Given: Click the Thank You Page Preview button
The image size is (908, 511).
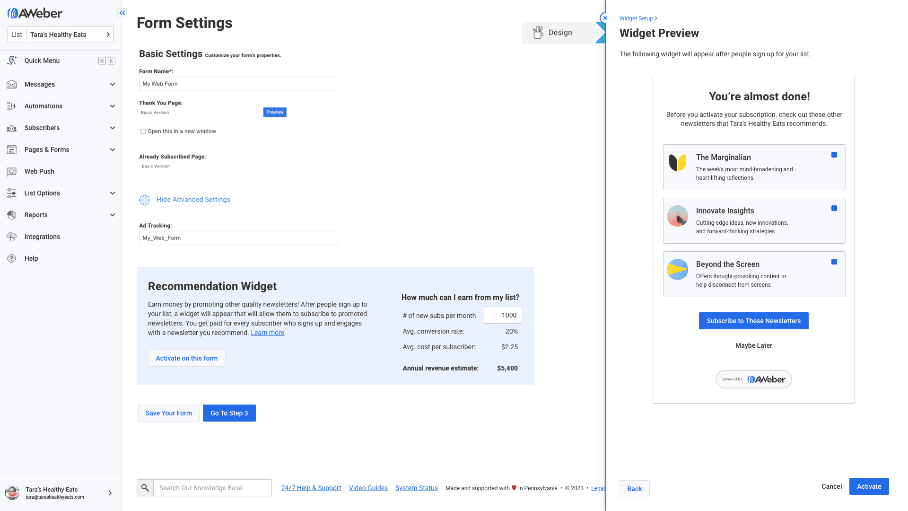Looking at the screenshot, I should (275, 112).
